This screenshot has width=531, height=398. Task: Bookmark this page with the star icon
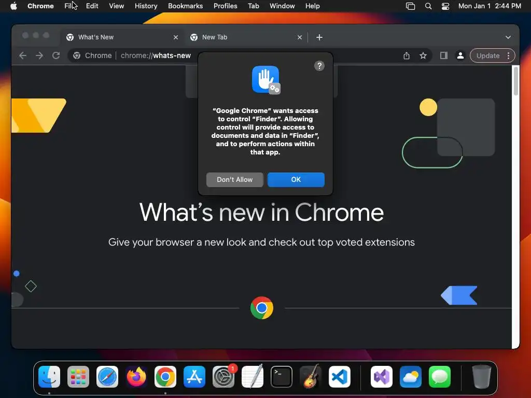coord(423,55)
